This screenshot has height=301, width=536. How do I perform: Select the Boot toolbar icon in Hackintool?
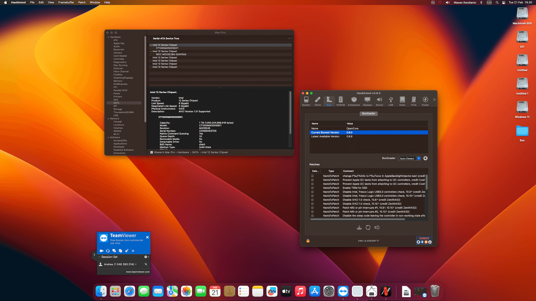pos(329,101)
